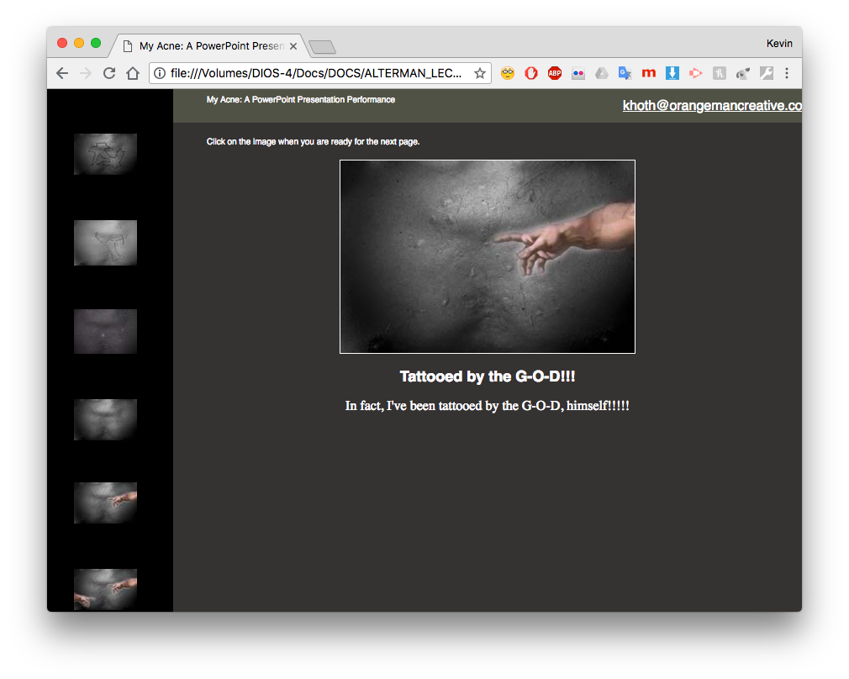Click the forward navigation arrow

[86, 73]
